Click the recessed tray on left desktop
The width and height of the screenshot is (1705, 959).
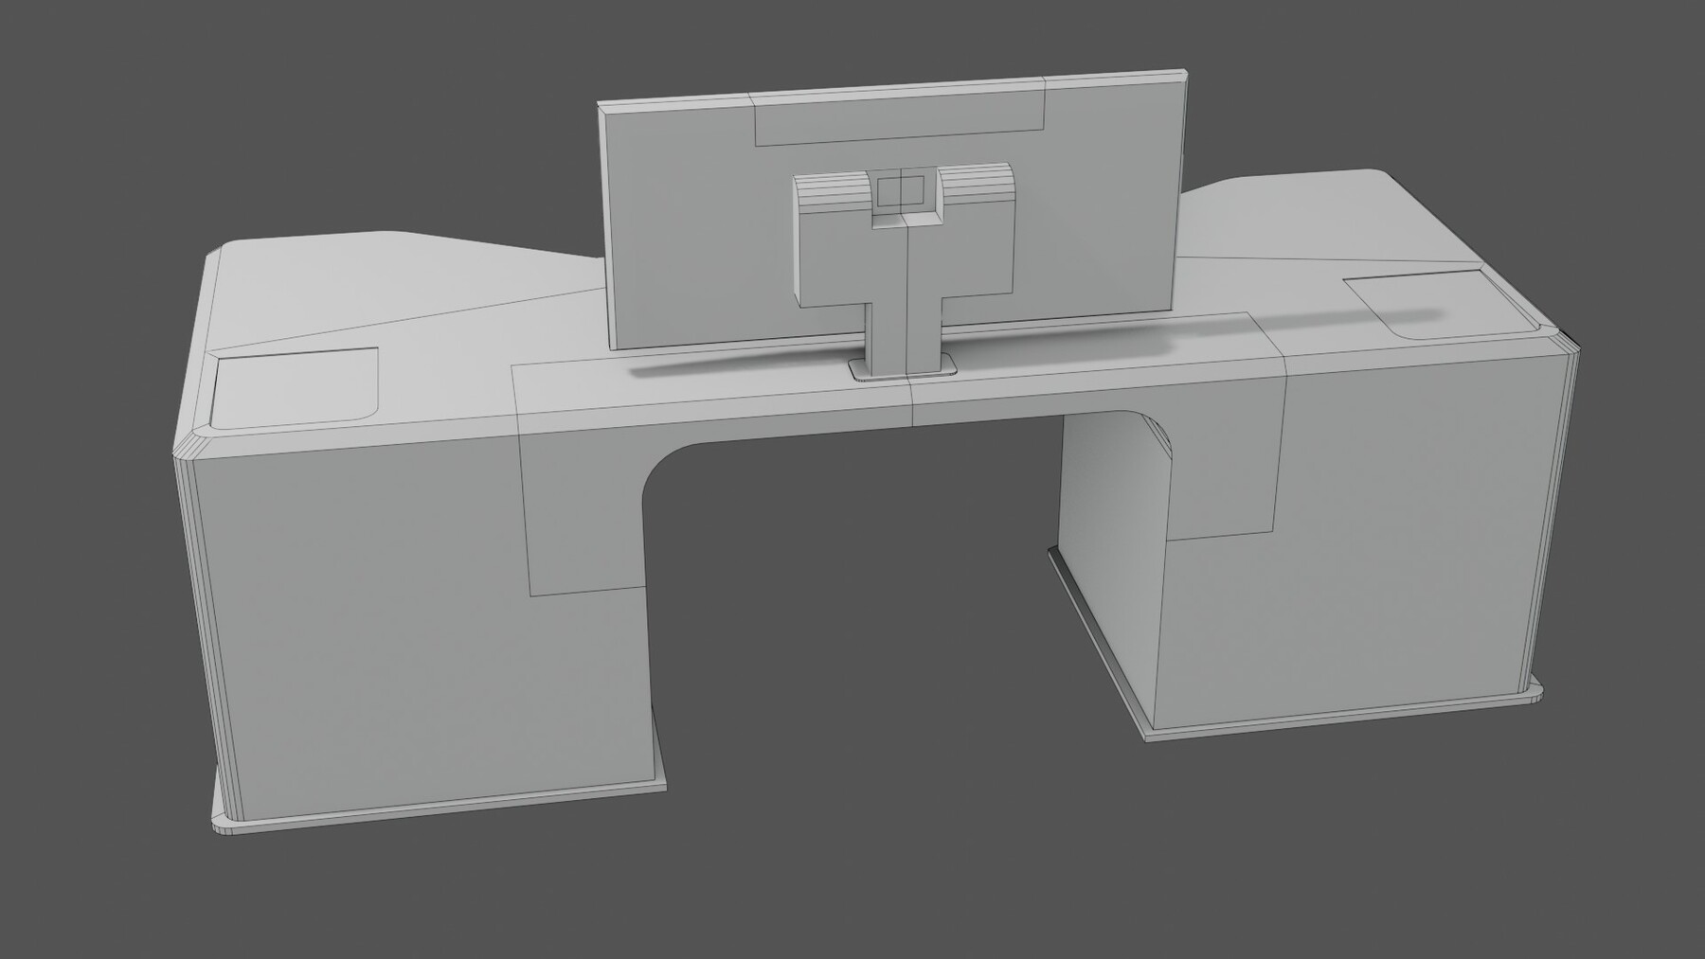pyautogui.click(x=294, y=388)
